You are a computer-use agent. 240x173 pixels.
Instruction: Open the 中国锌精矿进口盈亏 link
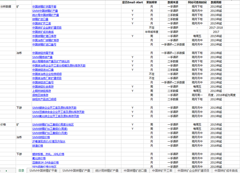(44, 44)
